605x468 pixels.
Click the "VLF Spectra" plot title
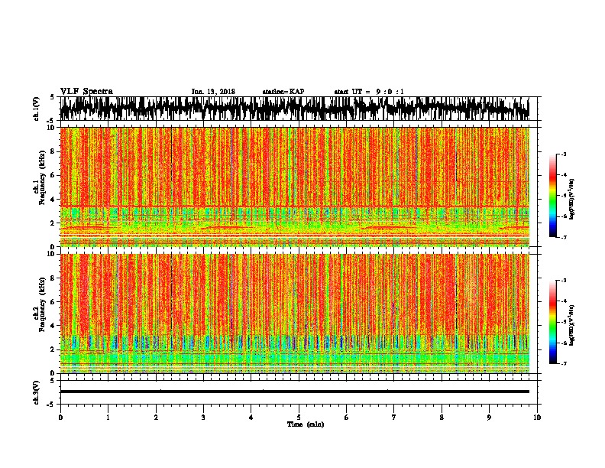(x=86, y=91)
